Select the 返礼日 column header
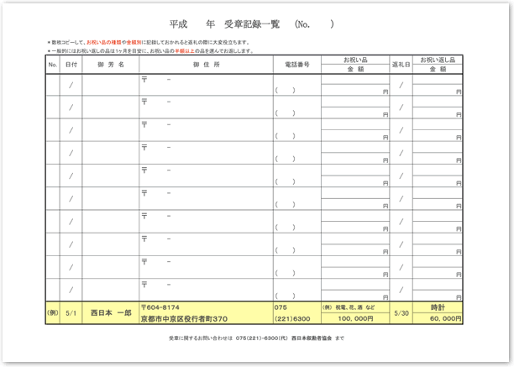The height and width of the screenshot is (367, 514). pyautogui.click(x=401, y=65)
